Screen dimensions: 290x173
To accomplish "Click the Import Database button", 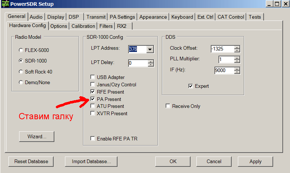I will pyautogui.click(x=91, y=161).
